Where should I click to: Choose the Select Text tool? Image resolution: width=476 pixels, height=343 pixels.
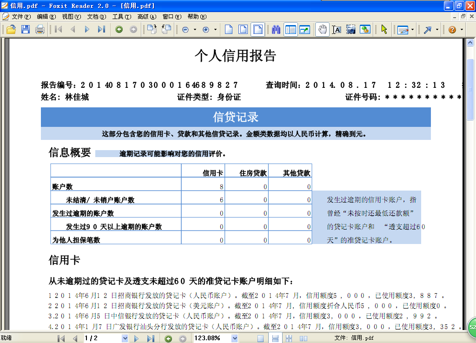337,30
